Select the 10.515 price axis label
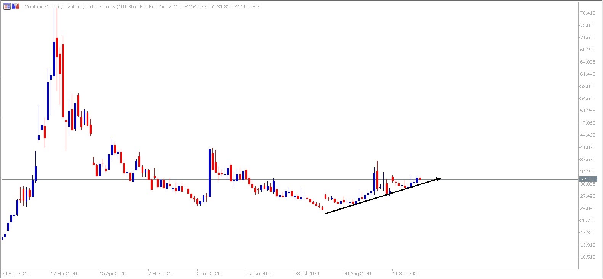 [587, 257]
